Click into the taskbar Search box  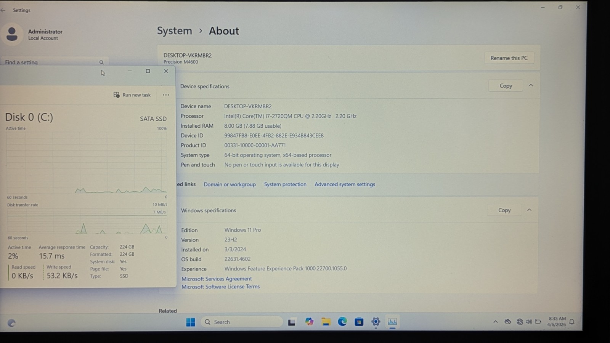tap(242, 322)
